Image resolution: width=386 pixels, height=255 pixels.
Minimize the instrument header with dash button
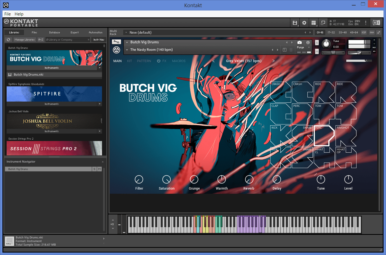click(374, 44)
